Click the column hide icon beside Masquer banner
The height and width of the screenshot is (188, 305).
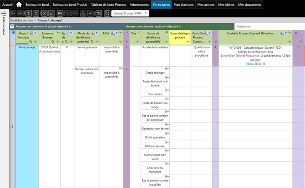[12, 26]
